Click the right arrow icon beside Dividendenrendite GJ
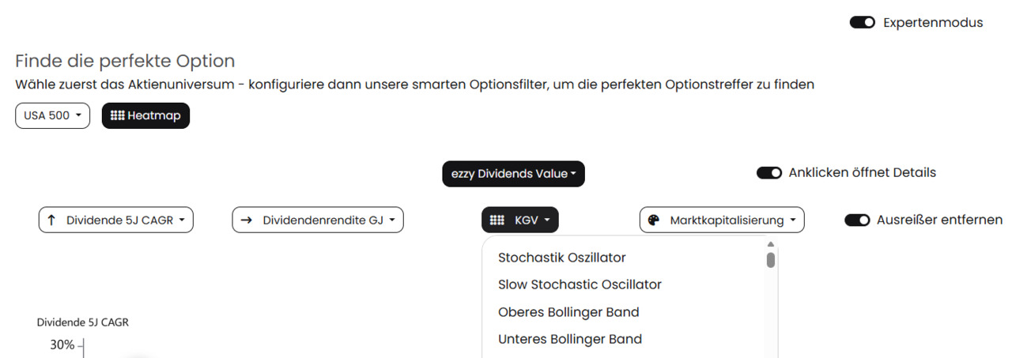This screenshot has height=358, width=1012. [x=246, y=220]
